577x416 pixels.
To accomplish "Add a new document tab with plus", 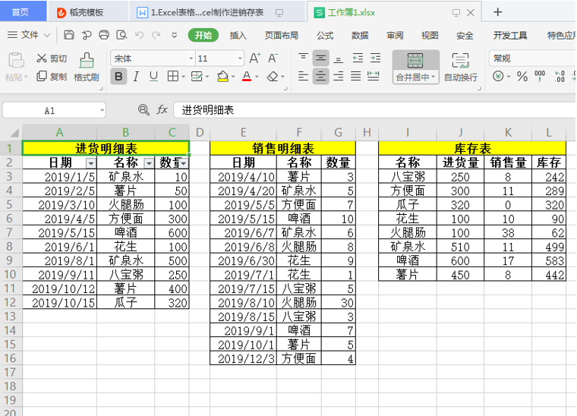I will pyautogui.click(x=497, y=12).
